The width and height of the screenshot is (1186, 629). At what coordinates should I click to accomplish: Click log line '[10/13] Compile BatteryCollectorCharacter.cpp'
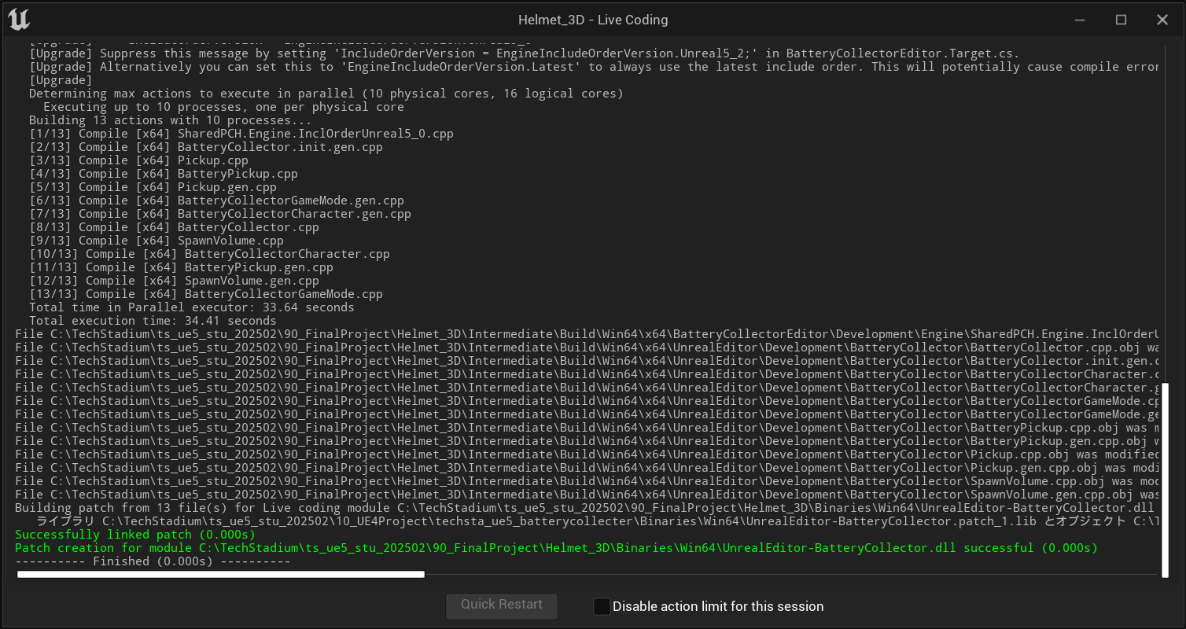pos(209,254)
